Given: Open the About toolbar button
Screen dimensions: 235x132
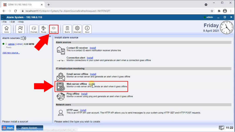Looking at the screenshot, I should [87, 29].
